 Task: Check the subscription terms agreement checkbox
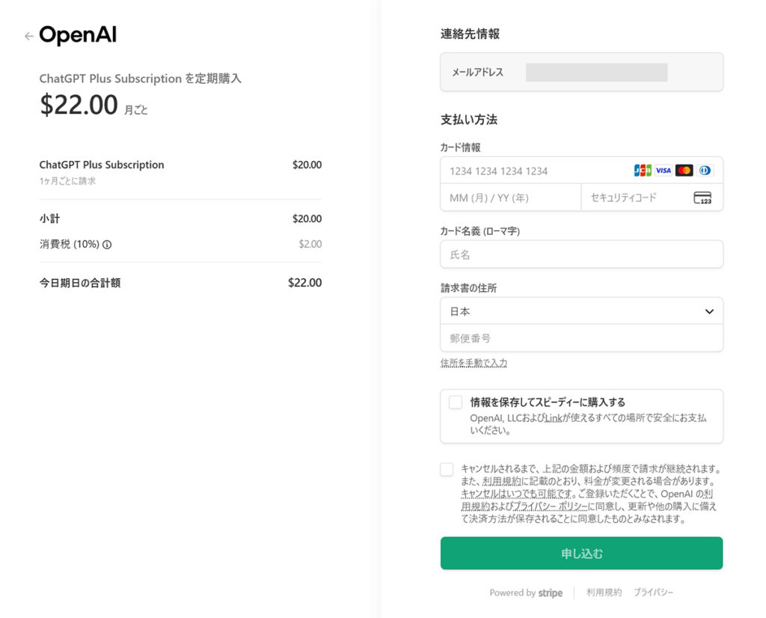tap(447, 470)
